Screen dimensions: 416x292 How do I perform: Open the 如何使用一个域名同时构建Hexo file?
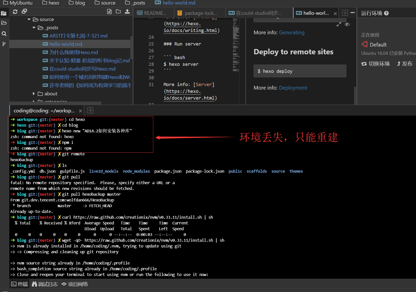86,77
